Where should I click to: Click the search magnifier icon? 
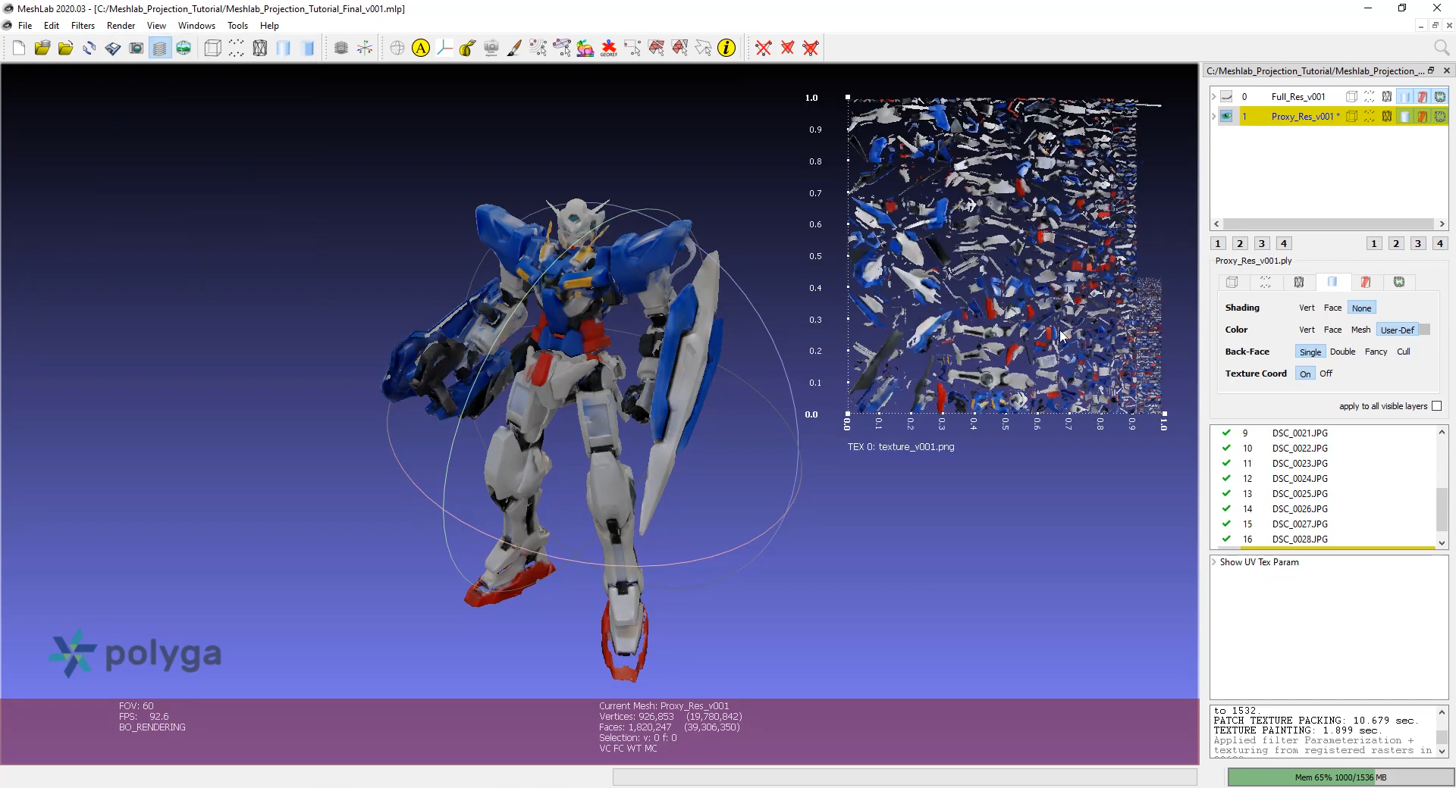point(1442,48)
